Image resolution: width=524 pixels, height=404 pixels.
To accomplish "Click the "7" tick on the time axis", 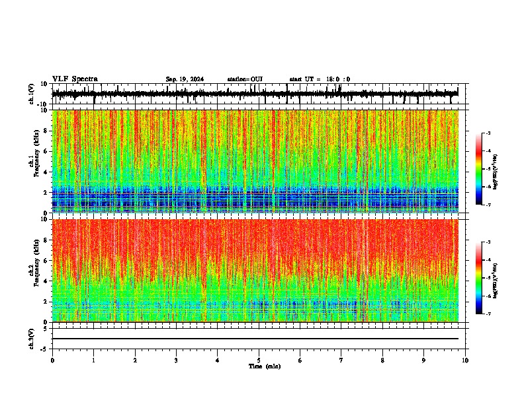I will 341,360.
